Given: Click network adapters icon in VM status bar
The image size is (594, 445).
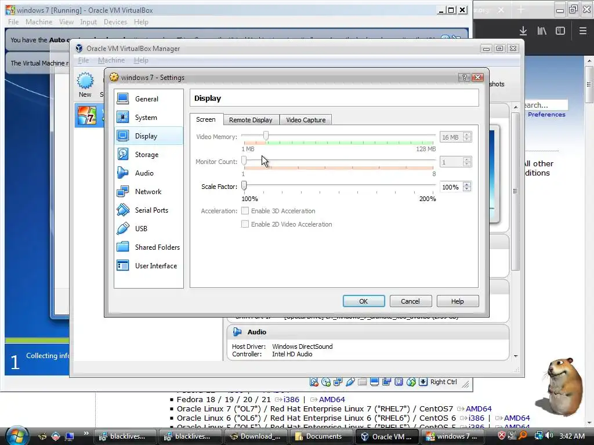Looking at the screenshot, I should pyautogui.click(x=338, y=382).
